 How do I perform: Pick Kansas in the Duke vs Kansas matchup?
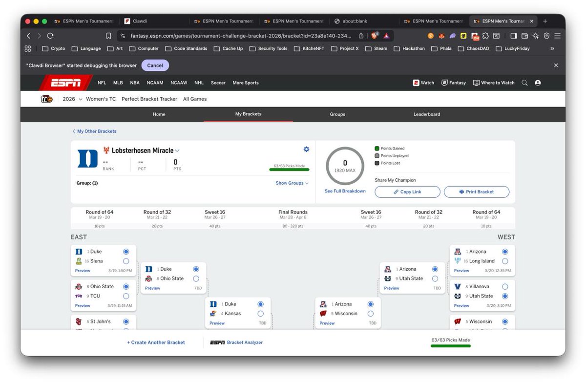[260, 314]
